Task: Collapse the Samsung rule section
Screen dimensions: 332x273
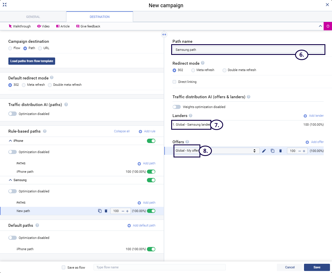Action: pos(10,180)
